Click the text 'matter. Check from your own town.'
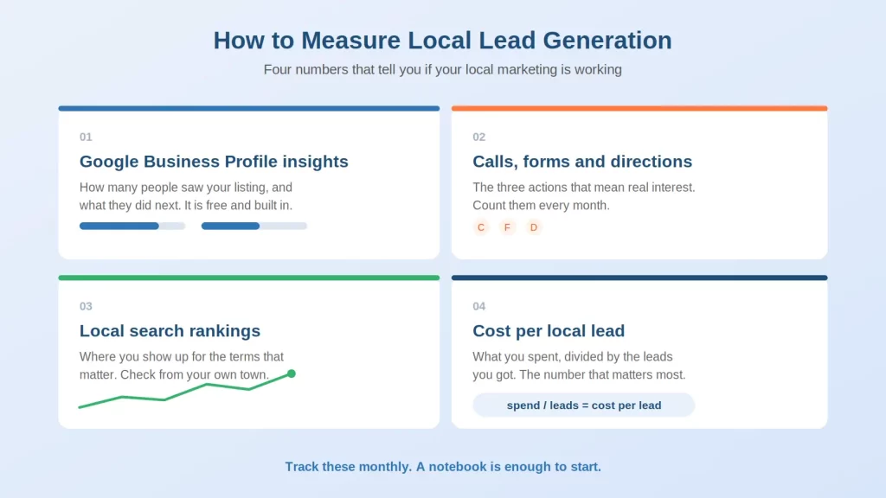The height and width of the screenshot is (498, 886). 174,375
